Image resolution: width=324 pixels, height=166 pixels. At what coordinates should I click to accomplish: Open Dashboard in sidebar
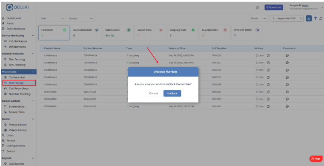point(14,18)
